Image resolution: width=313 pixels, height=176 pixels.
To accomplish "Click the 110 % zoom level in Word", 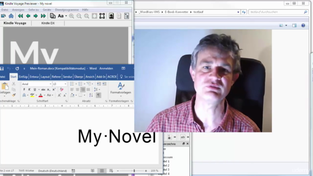I will click(x=155, y=171).
